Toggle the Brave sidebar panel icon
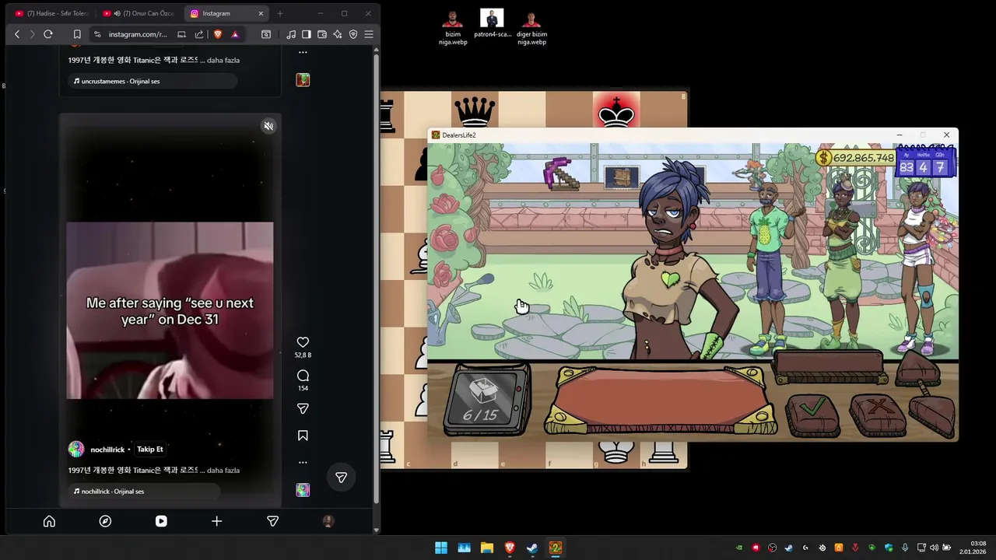 coord(307,34)
